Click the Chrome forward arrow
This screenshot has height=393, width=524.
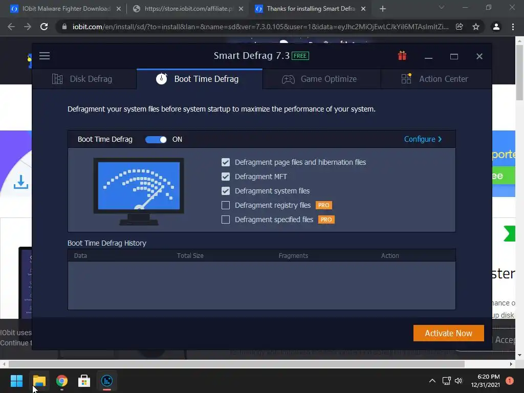pos(28,27)
